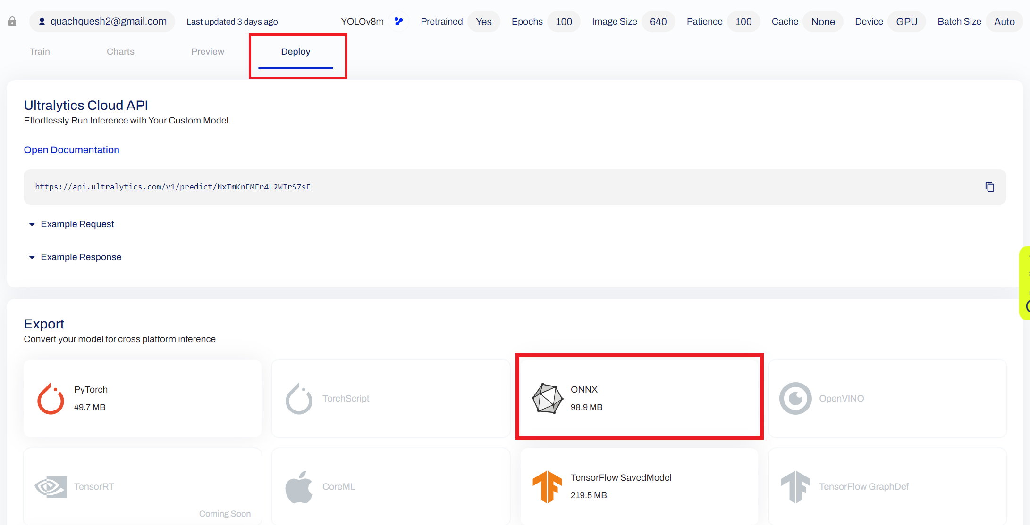
Task: Click the TensorFlow SavedModel orange logo
Action: point(547,486)
